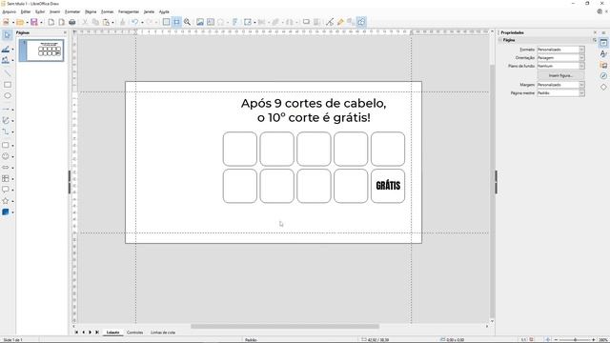Choose the Select arrow tool
610x343 pixels.
[7, 35]
